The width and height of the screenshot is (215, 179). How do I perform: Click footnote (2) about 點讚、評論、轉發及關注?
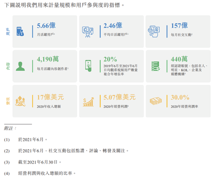coord(66,151)
